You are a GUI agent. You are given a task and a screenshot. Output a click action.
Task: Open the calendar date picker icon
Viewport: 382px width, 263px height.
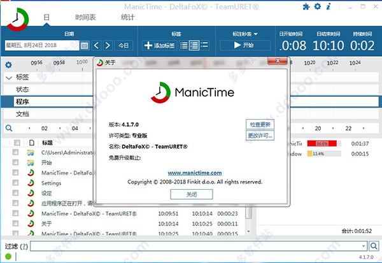[x=84, y=45]
